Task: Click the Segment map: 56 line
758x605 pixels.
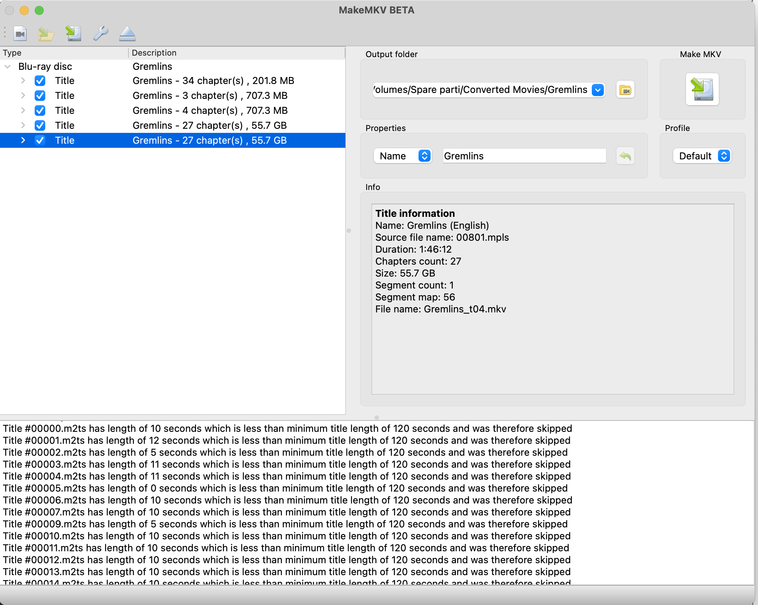Action: (415, 297)
